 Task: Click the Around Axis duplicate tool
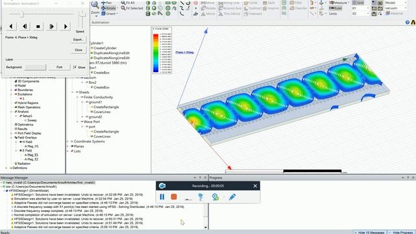point(230,8)
